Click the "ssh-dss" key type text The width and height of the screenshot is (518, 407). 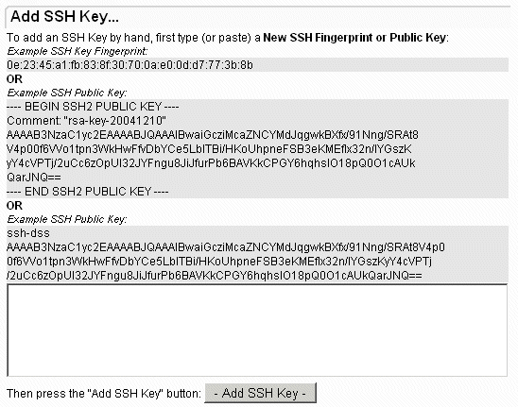click(28, 233)
